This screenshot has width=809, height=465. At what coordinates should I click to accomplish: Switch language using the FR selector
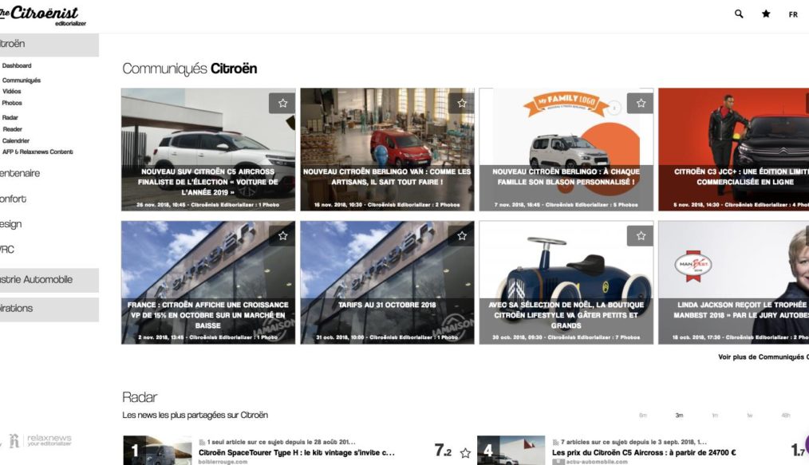pyautogui.click(x=793, y=14)
